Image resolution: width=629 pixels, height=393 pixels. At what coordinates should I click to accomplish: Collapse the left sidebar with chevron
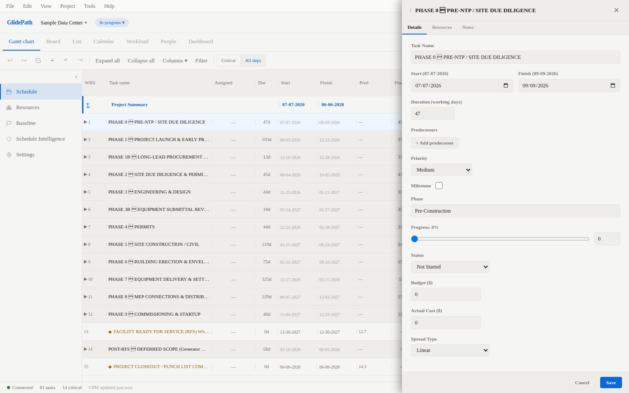tap(76, 77)
